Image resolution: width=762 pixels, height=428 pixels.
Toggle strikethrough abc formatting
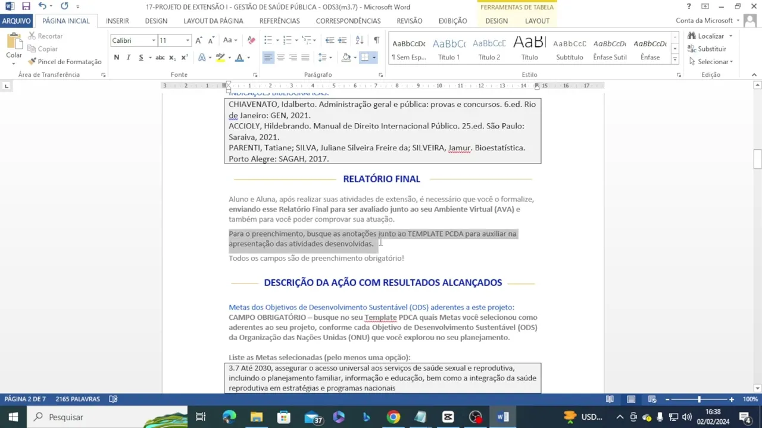coord(160,57)
